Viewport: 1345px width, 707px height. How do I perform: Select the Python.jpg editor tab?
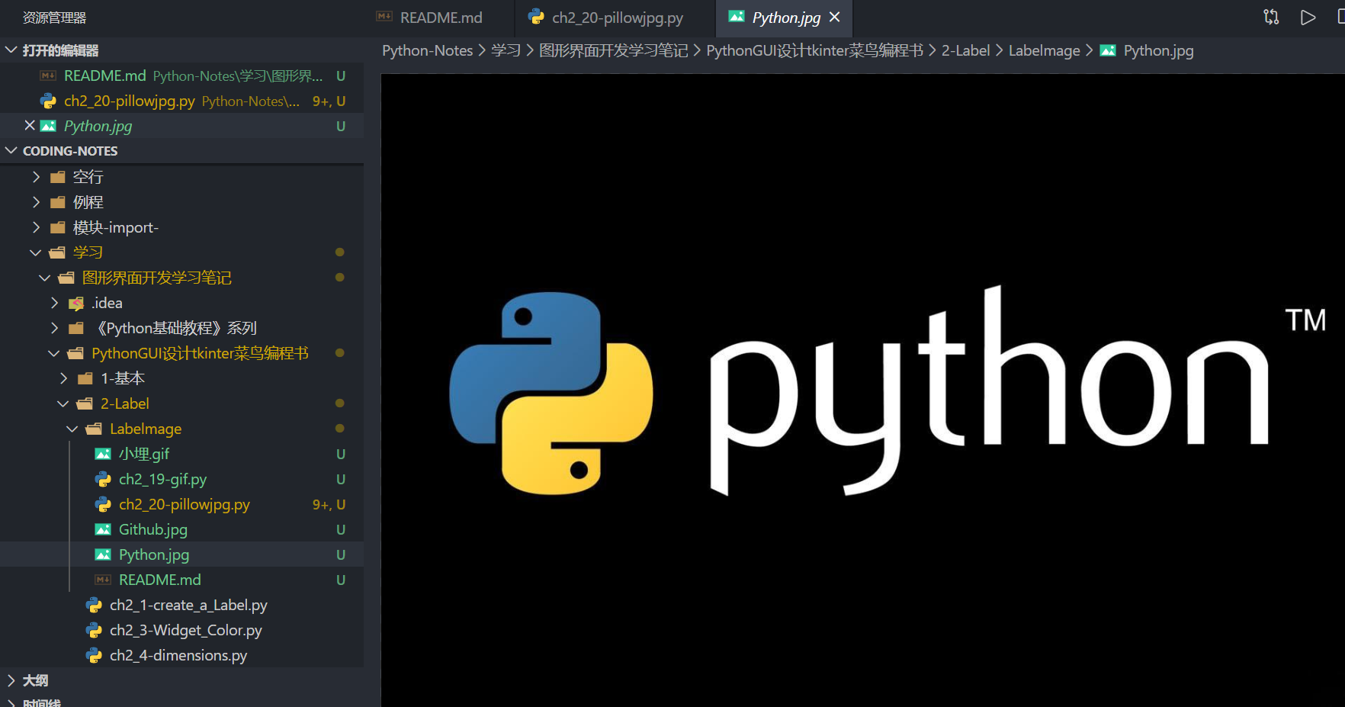coord(786,18)
